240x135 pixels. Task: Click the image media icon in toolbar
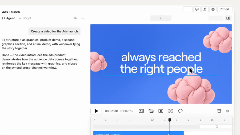pyautogui.click(x=151, y=111)
